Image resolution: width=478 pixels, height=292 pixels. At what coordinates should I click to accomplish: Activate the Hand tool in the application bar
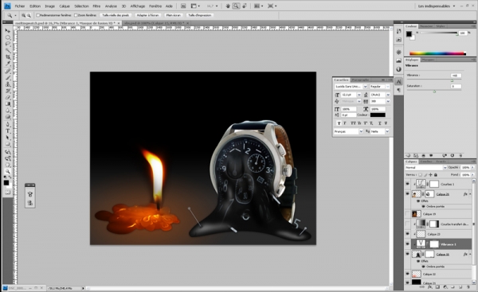click(x=228, y=6)
